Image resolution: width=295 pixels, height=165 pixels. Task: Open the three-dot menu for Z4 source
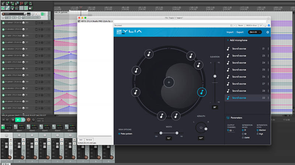(x=268, y=62)
